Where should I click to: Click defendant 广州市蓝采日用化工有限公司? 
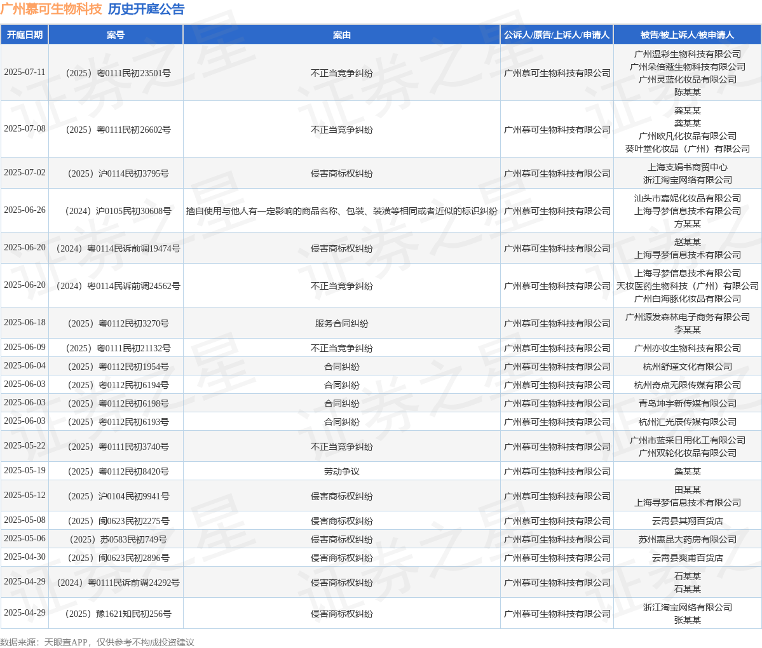point(687,440)
